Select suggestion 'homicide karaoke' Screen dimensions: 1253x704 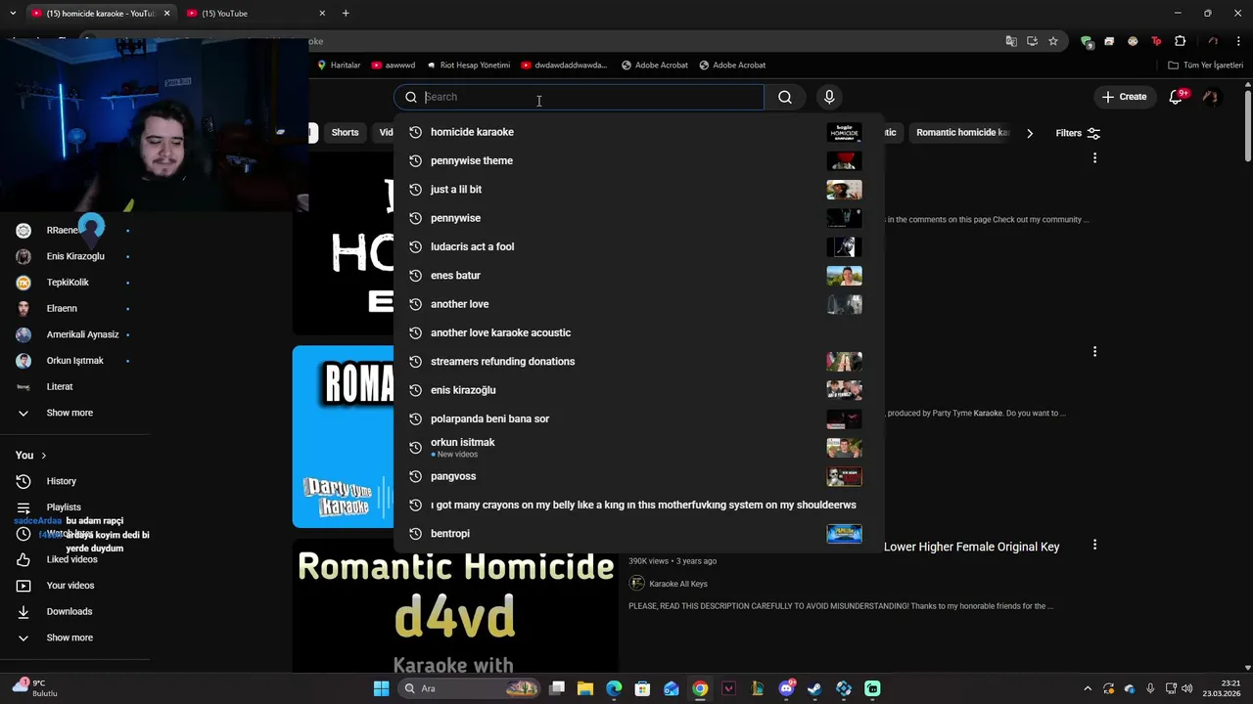click(638, 132)
